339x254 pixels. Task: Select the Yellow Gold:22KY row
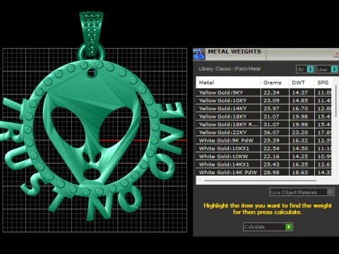(x=263, y=133)
